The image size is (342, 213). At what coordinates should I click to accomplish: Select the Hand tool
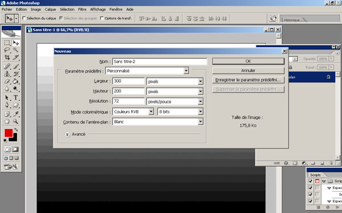[x=7, y=121]
